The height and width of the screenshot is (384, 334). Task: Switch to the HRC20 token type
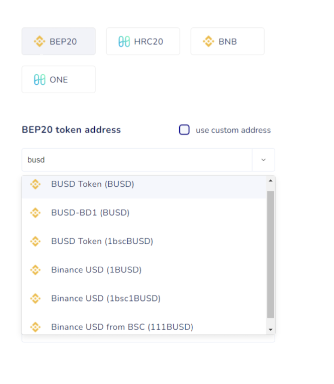tap(143, 41)
